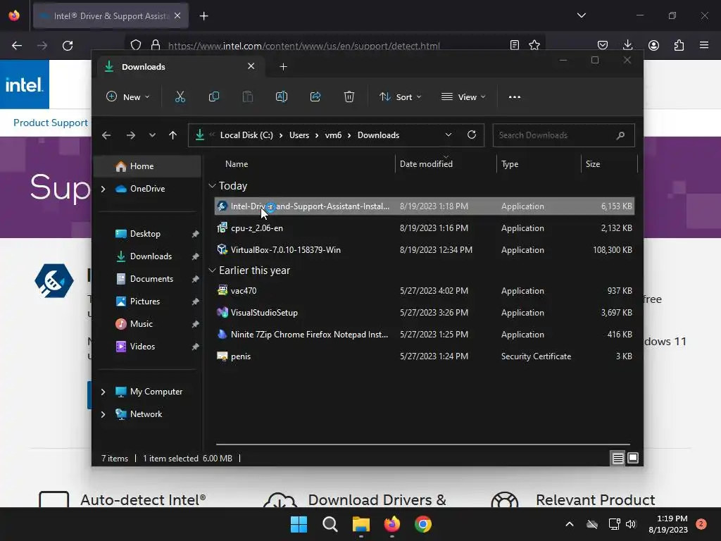List all Firefox tabs dropdown

click(581, 15)
